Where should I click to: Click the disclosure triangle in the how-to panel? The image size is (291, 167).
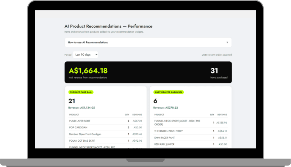(227, 42)
